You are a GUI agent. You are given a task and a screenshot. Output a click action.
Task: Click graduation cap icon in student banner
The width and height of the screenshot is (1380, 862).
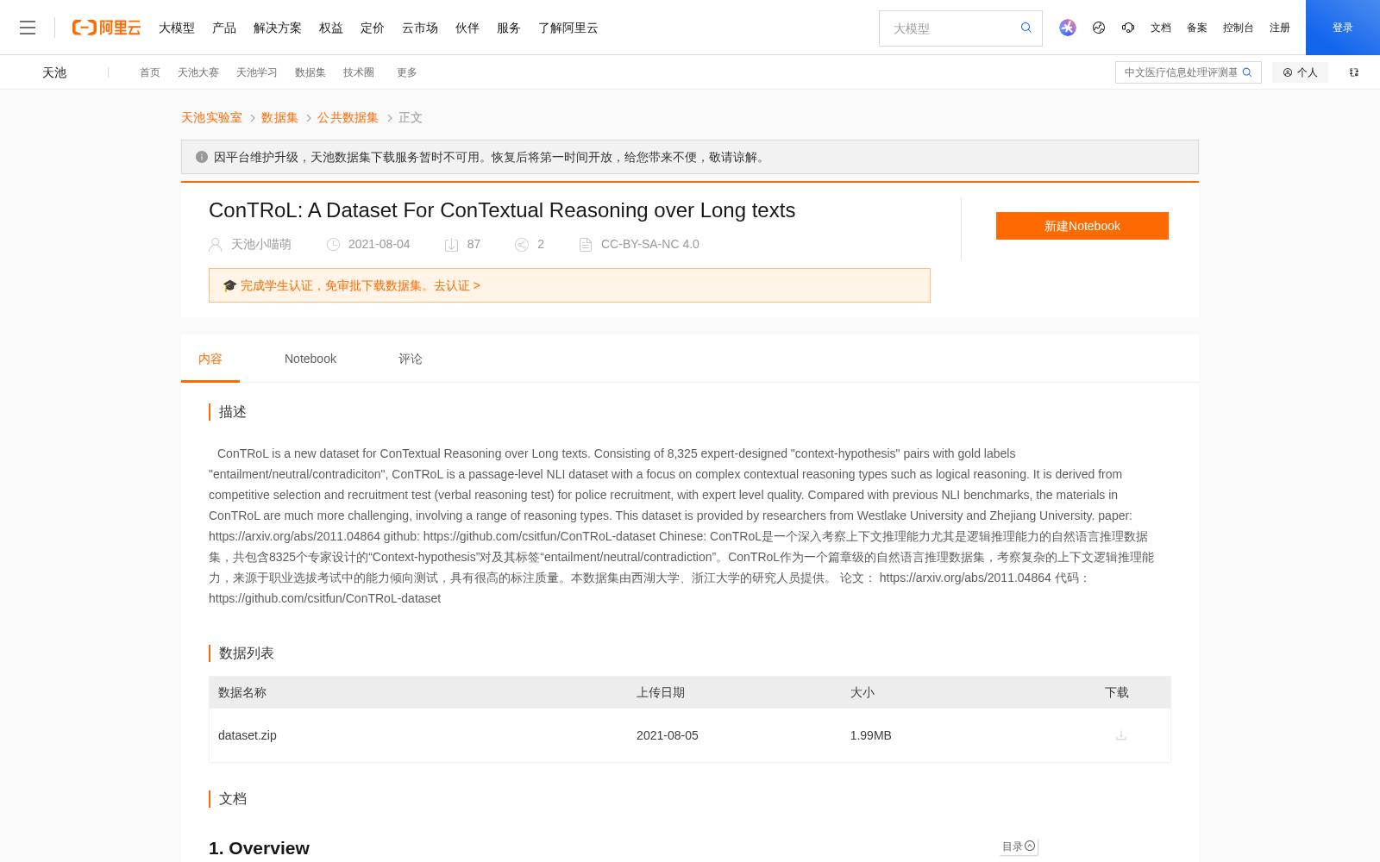(229, 285)
